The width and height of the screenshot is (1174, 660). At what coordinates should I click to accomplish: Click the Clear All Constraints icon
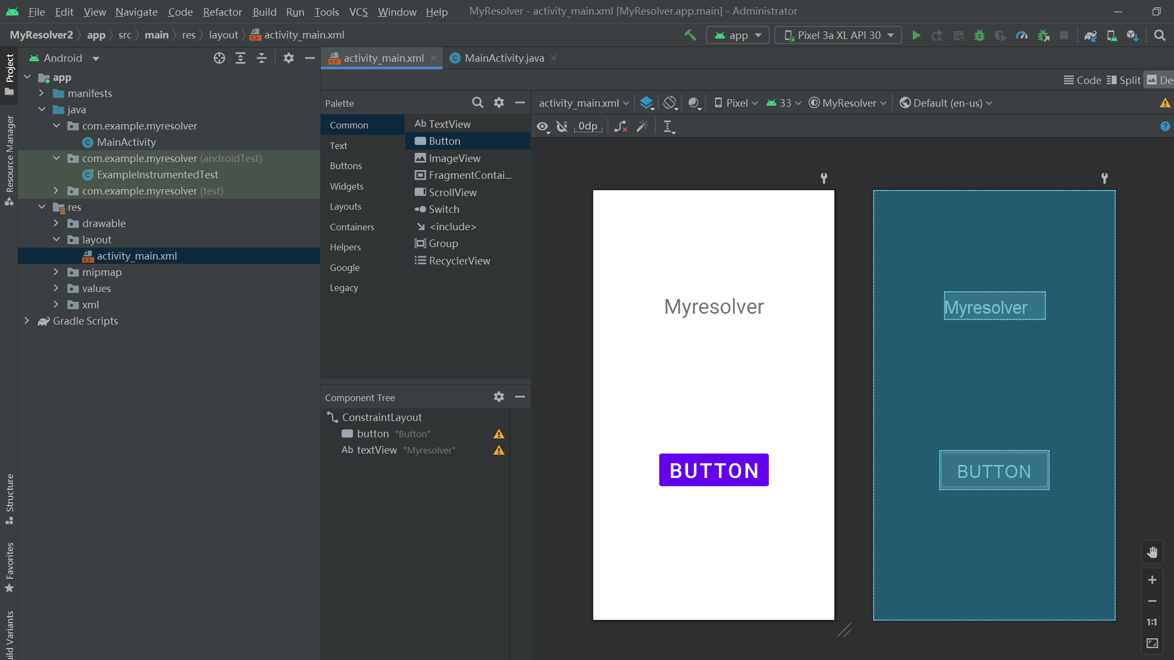[x=621, y=127]
